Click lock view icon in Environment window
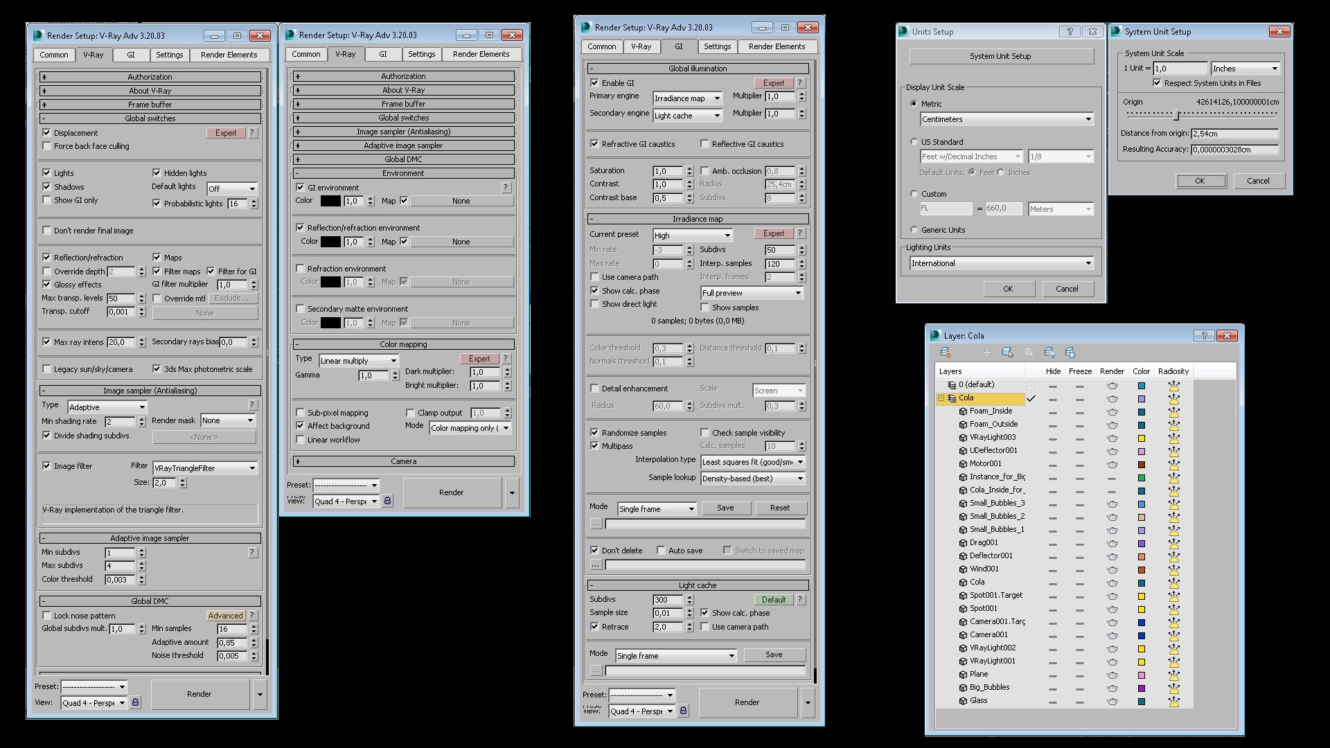 click(388, 501)
